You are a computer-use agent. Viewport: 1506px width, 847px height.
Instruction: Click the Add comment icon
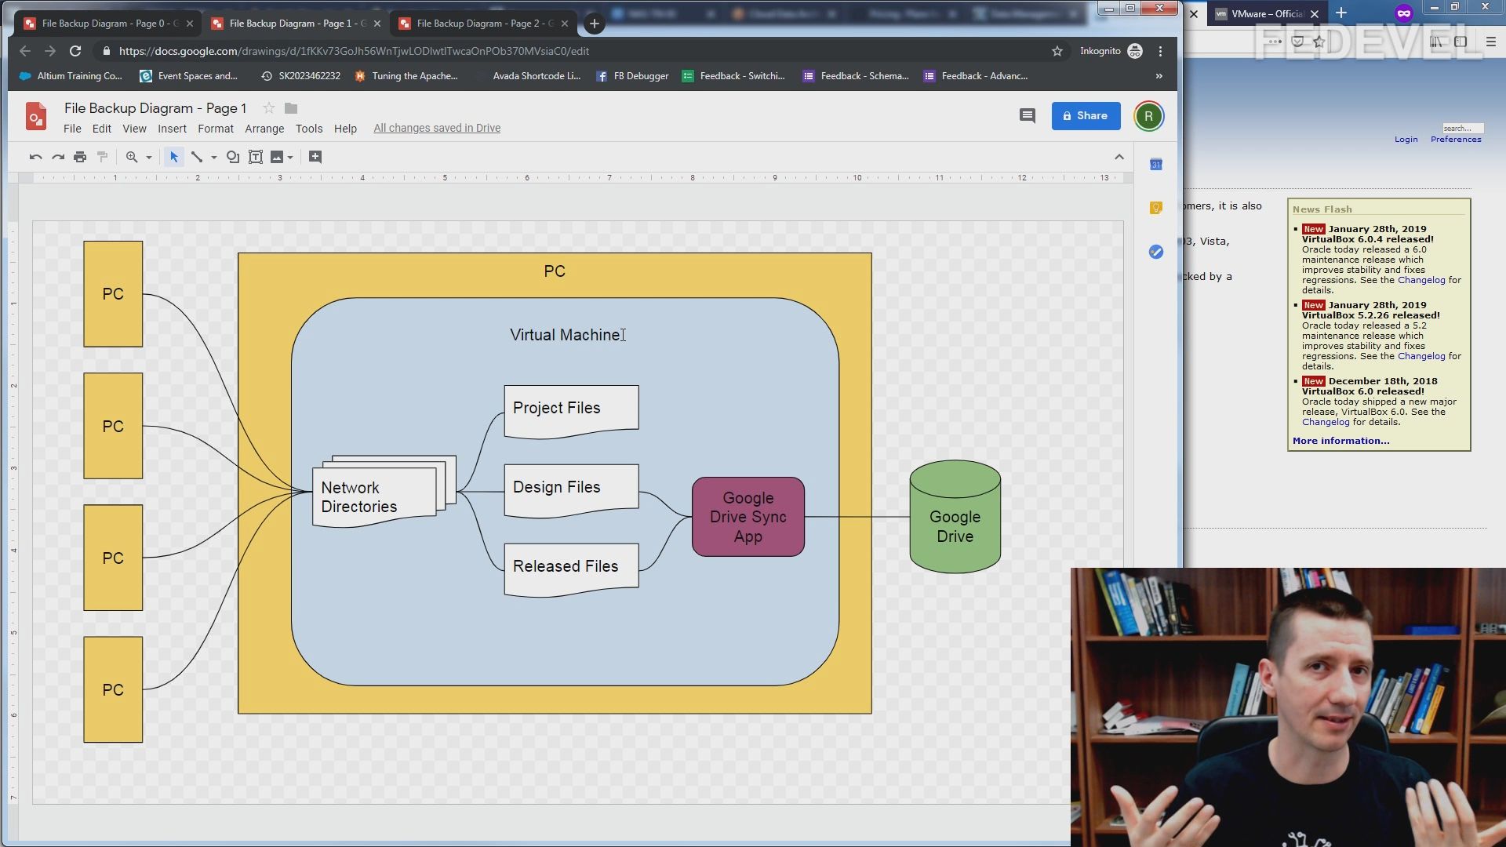315,157
